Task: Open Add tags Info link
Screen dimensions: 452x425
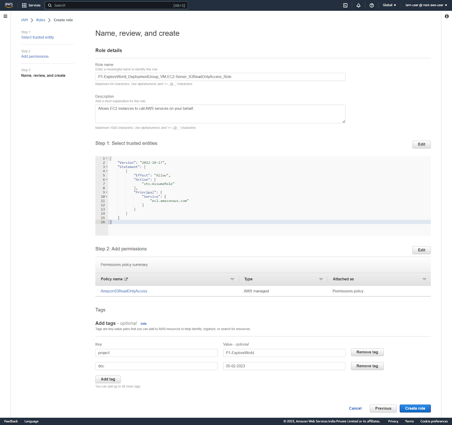Action: click(144, 324)
